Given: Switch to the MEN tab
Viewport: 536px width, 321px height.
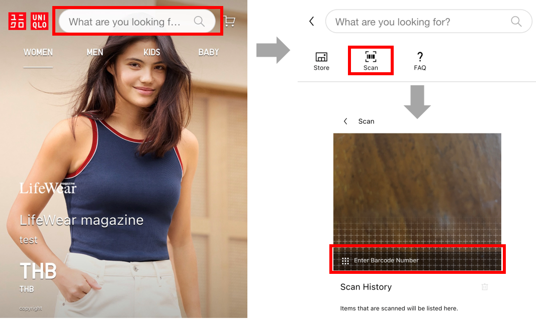Looking at the screenshot, I should tap(95, 52).
